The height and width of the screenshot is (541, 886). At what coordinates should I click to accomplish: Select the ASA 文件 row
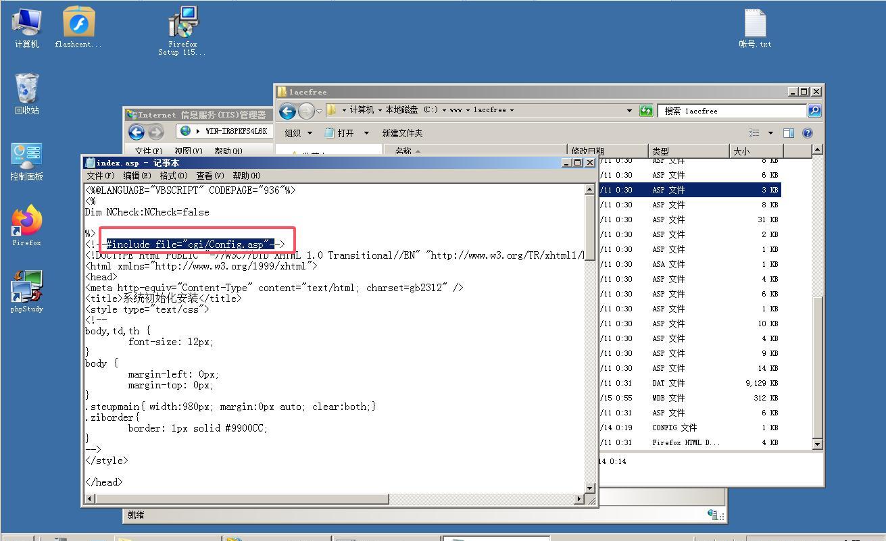click(x=690, y=264)
